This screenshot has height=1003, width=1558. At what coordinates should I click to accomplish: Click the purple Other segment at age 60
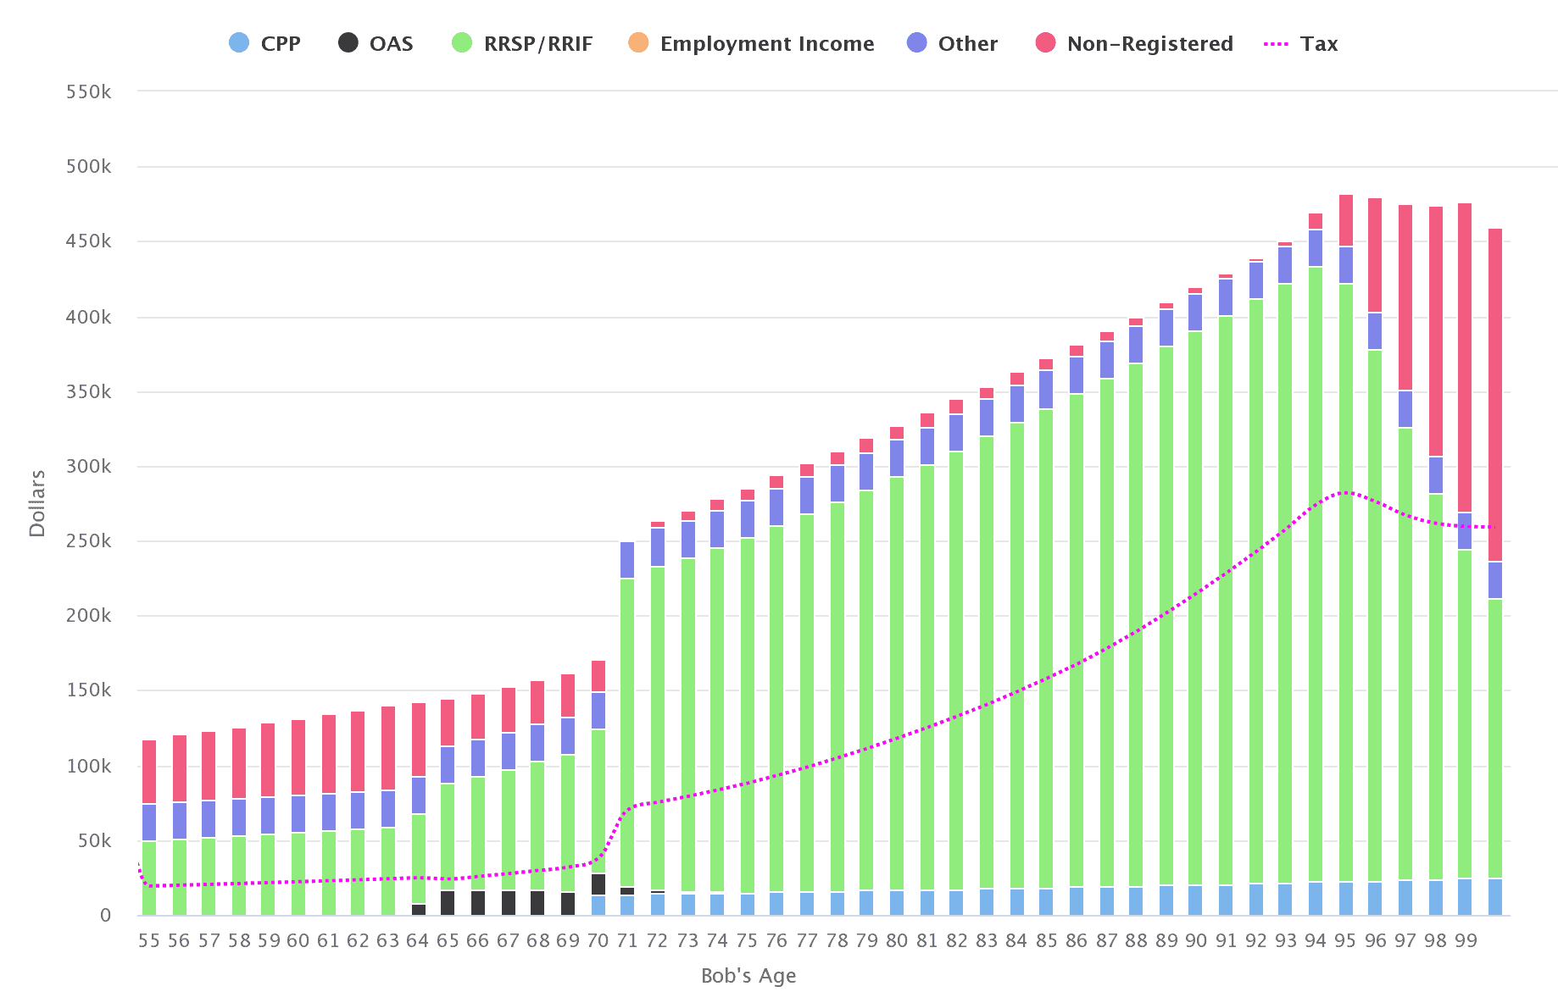(x=298, y=814)
